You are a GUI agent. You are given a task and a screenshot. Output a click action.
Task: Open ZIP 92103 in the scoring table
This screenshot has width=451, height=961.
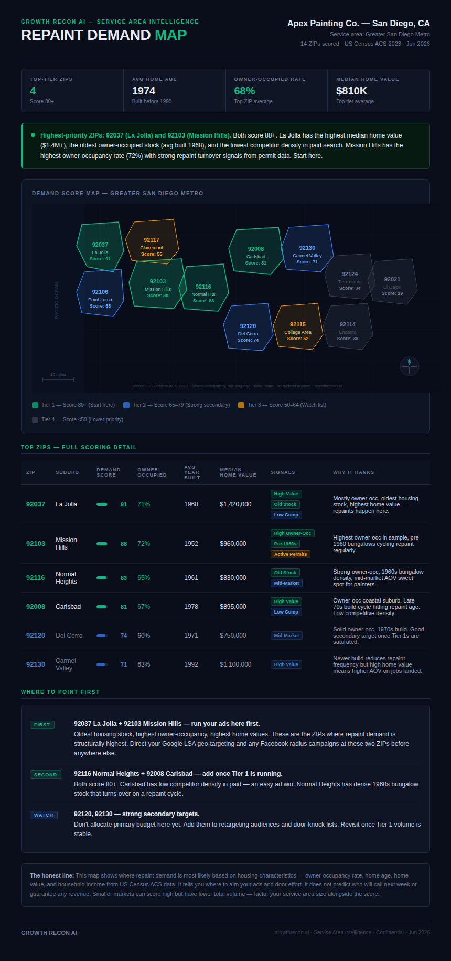(36, 544)
